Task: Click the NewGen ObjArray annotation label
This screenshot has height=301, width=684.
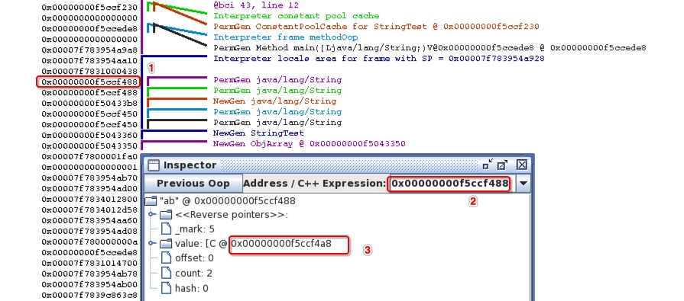Action: pos(310,143)
